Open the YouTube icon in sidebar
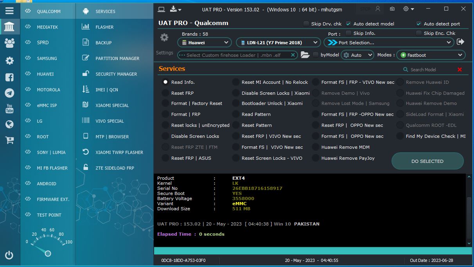Screen dimensions: 474x267 (9, 108)
